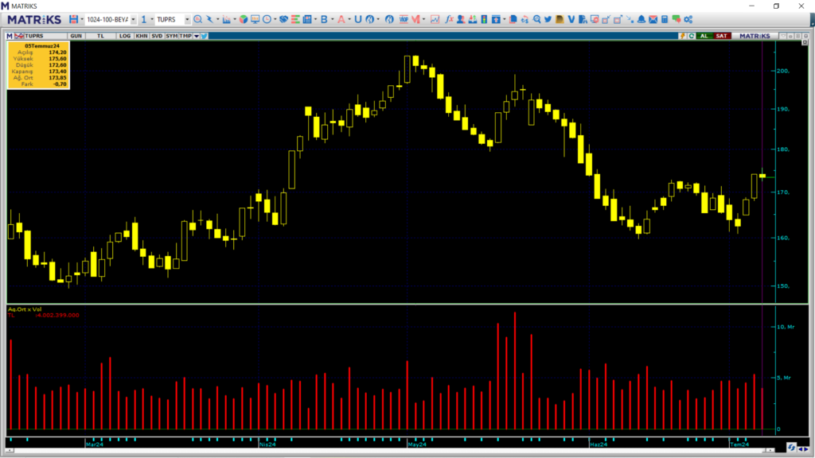The width and height of the screenshot is (815, 458).
Task: Open the dropdown arrow beside the save icon
Action: pos(82,19)
